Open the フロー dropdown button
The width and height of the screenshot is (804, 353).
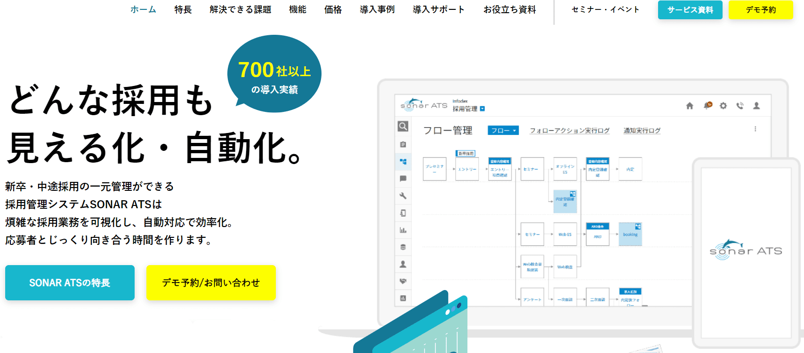[503, 130]
